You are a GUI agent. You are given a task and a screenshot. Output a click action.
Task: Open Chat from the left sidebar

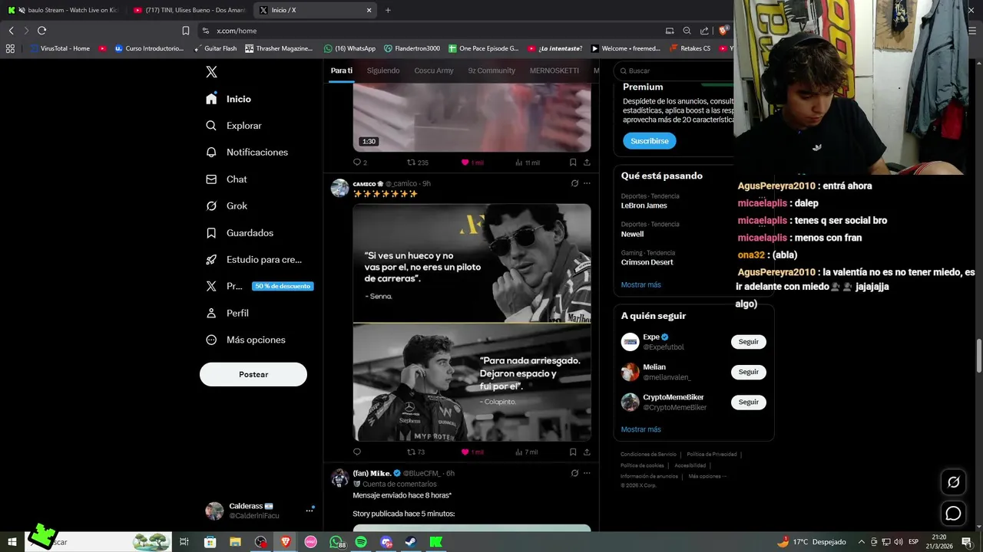tap(227, 179)
